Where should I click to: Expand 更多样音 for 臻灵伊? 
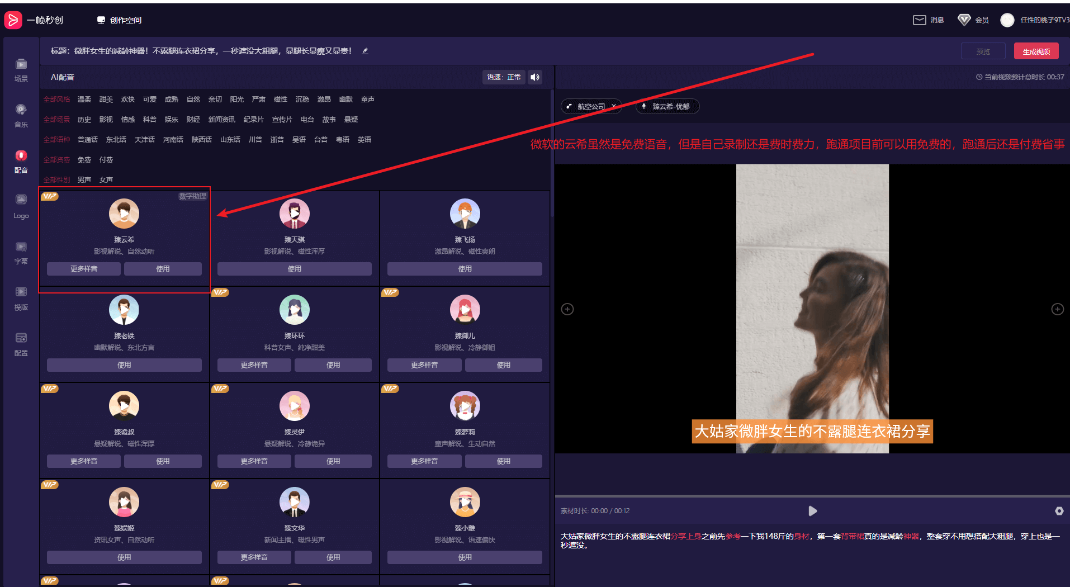[254, 461]
